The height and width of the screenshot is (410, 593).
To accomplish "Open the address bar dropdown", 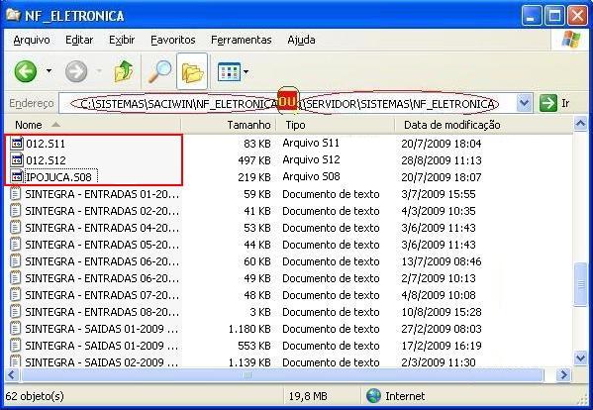I will (524, 103).
